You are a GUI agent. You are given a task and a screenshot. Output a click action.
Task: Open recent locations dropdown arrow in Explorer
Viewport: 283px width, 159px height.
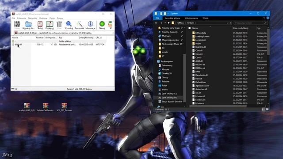point(165,23)
